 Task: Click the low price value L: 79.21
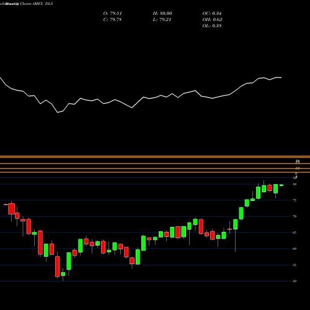click(x=162, y=20)
